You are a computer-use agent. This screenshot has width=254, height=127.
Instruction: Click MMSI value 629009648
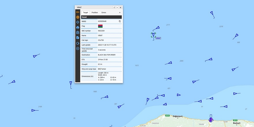pos(102,21)
